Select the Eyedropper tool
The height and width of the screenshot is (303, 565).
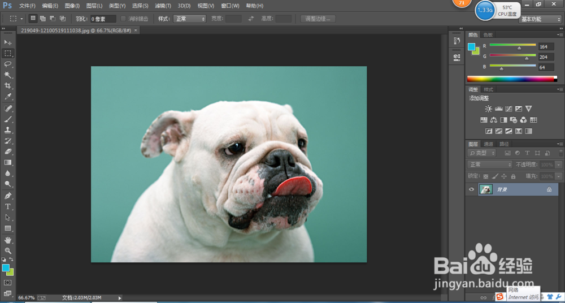pos(8,97)
